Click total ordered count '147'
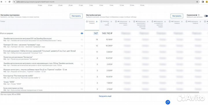This screenshot has height=105, width=208. [x=96, y=33]
